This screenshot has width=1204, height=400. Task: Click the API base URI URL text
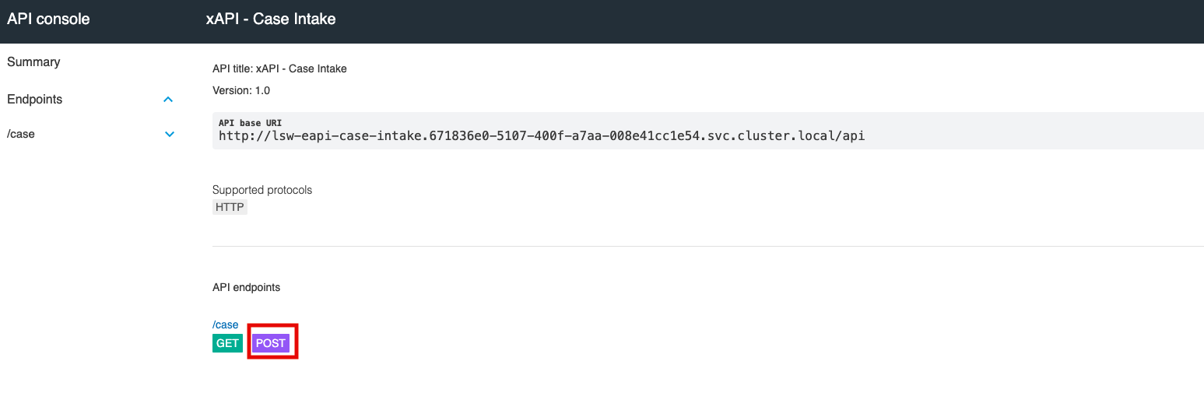tap(541, 135)
